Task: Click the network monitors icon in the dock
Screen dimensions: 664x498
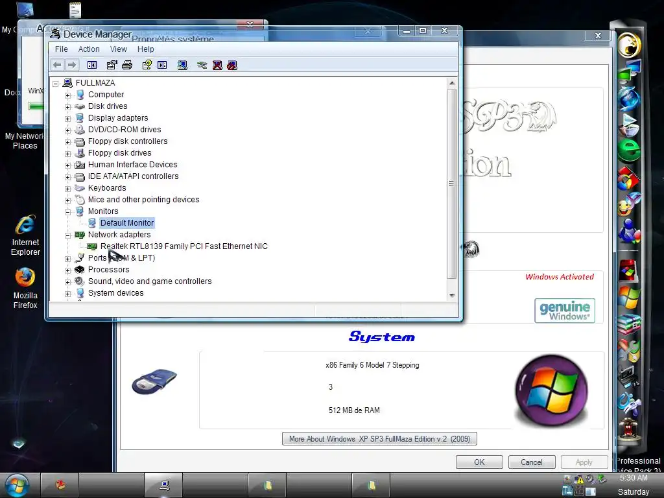Action: (629, 70)
